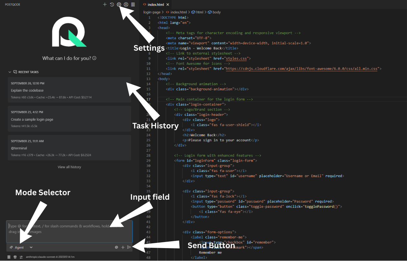This screenshot has height=261, width=407.
Task: Click the @ add context icon
Action: [116, 247]
